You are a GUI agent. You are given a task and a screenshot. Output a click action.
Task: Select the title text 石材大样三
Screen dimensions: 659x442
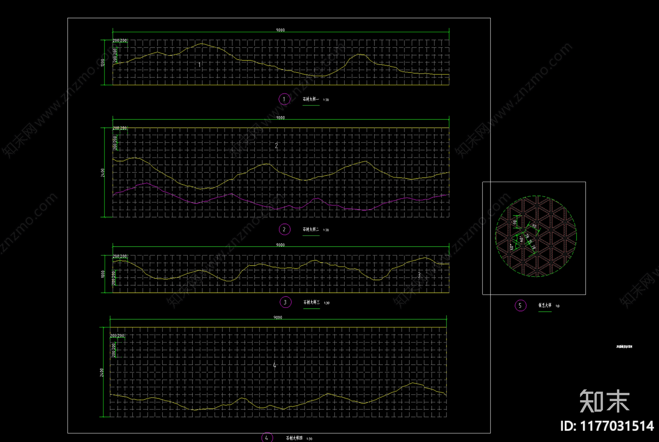click(311, 302)
